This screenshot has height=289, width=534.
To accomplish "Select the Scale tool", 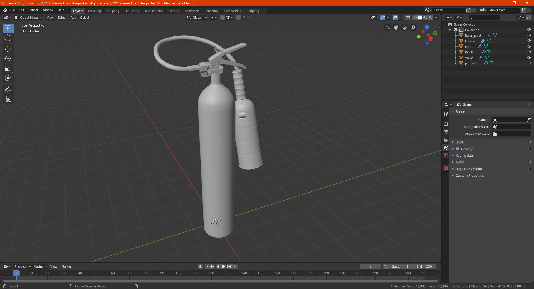I will [8, 69].
